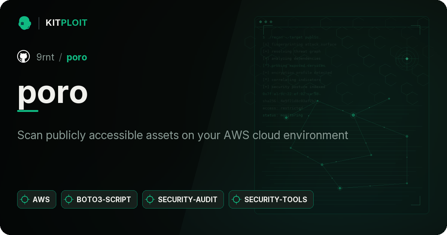This screenshot has width=447, height=235.
Task: Open the KITPLOIT brand text link
Action: pos(66,23)
